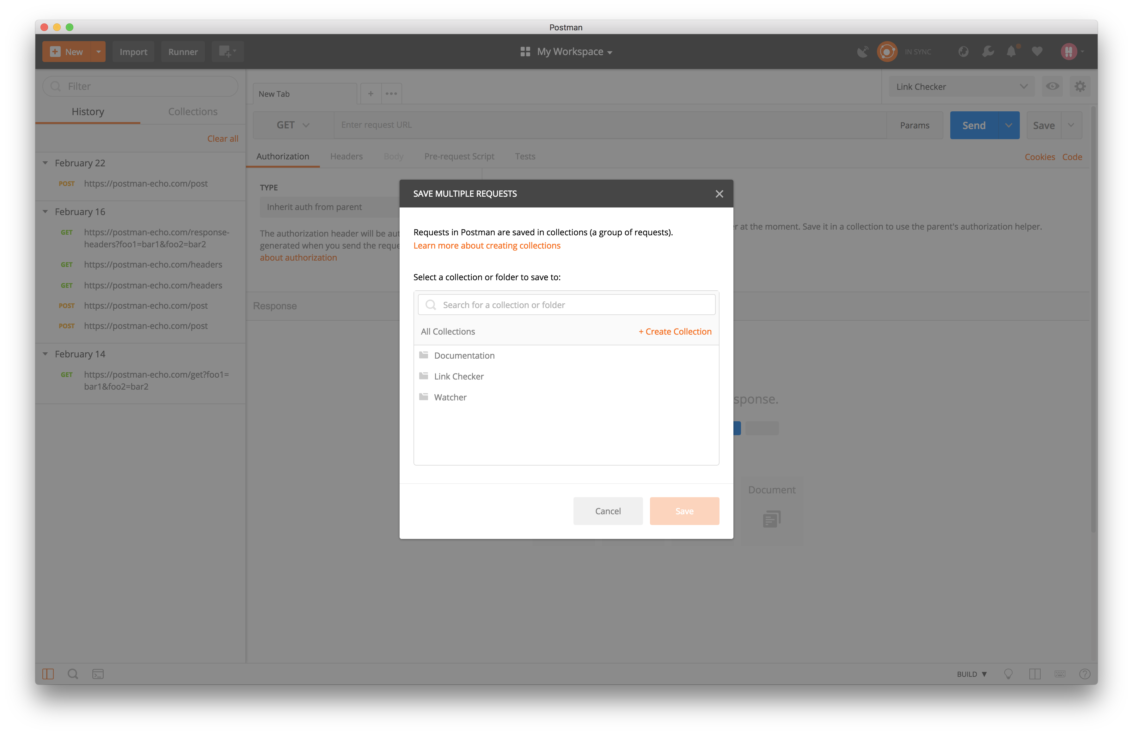This screenshot has width=1133, height=735.
Task: Click the Params button
Action: click(x=914, y=125)
